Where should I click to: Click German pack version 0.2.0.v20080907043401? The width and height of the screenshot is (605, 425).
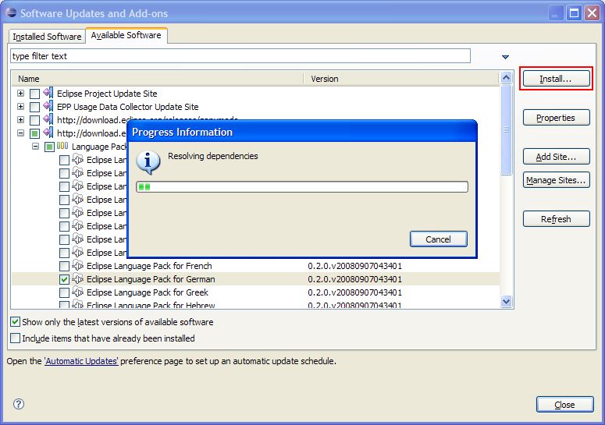pyautogui.click(x=355, y=279)
